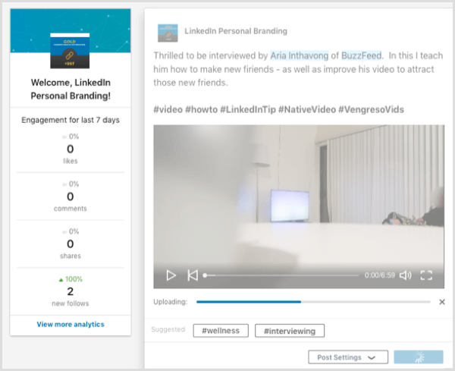Viewport: 455px width, 371px height.
Task: Click the #LinkedInTip hashtag
Action: click(x=248, y=109)
